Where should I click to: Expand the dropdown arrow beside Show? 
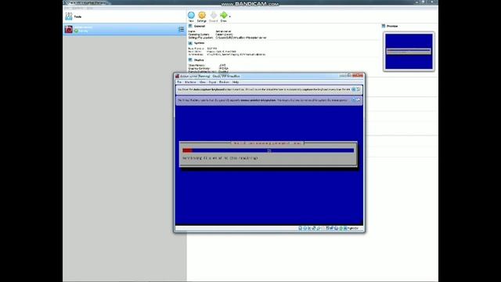(x=229, y=16)
